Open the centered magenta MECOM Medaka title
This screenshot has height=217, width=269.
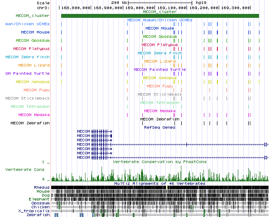pyautogui.click(x=160, y=111)
